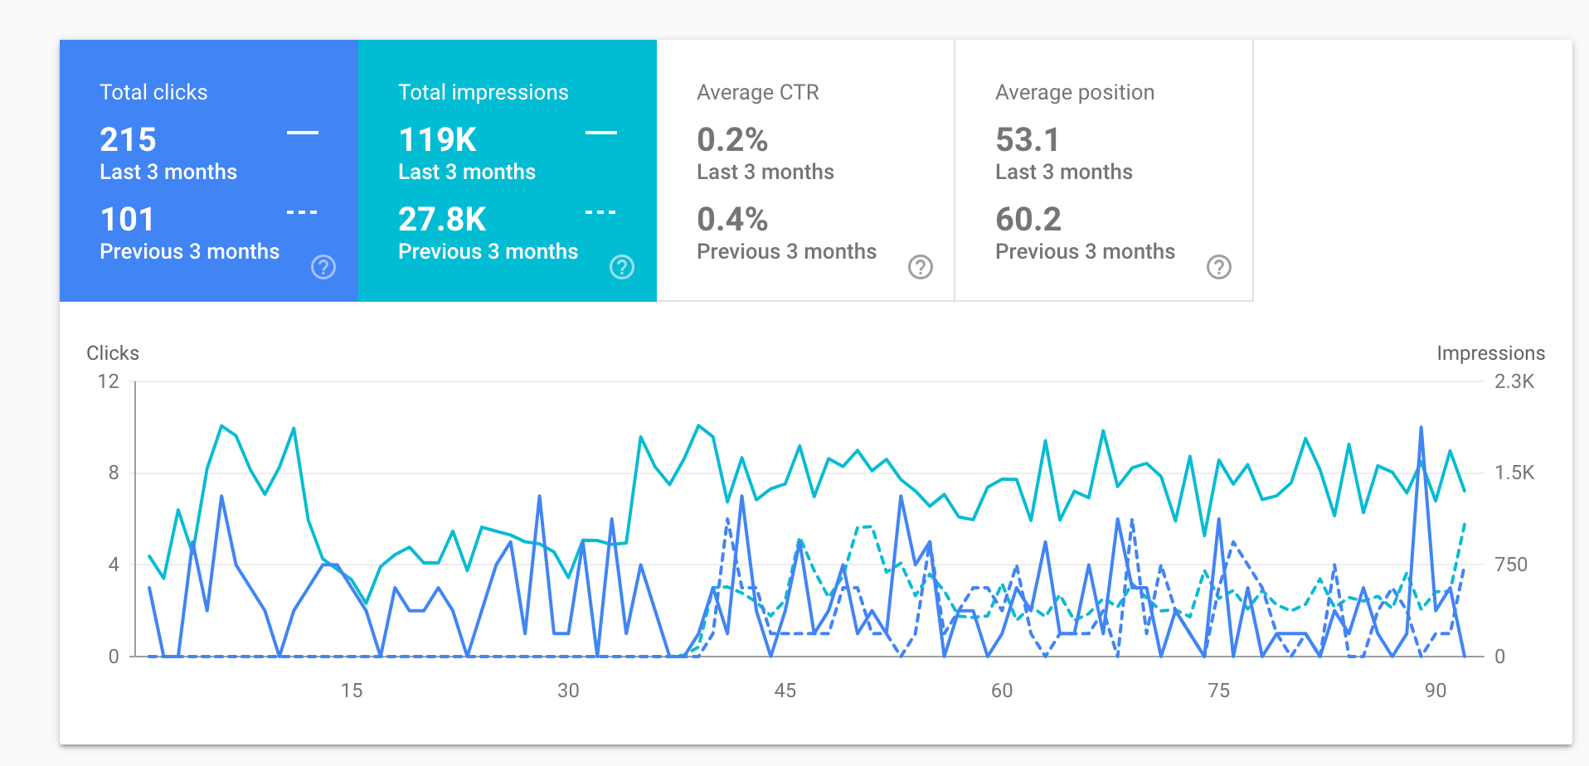This screenshot has width=1589, height=766.
Task: Open help icon on Total clicks card
Action: tap(323, 267)
